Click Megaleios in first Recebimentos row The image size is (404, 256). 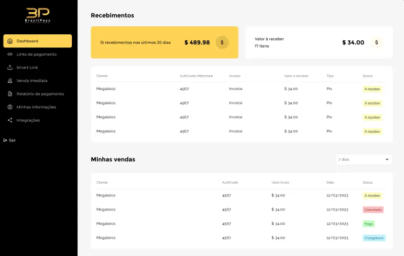(x=106, y=89)
